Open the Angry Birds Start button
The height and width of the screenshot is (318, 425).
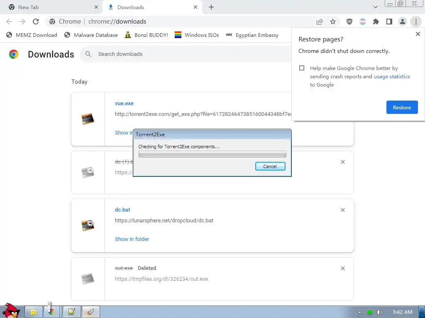(x=11, y=311)
